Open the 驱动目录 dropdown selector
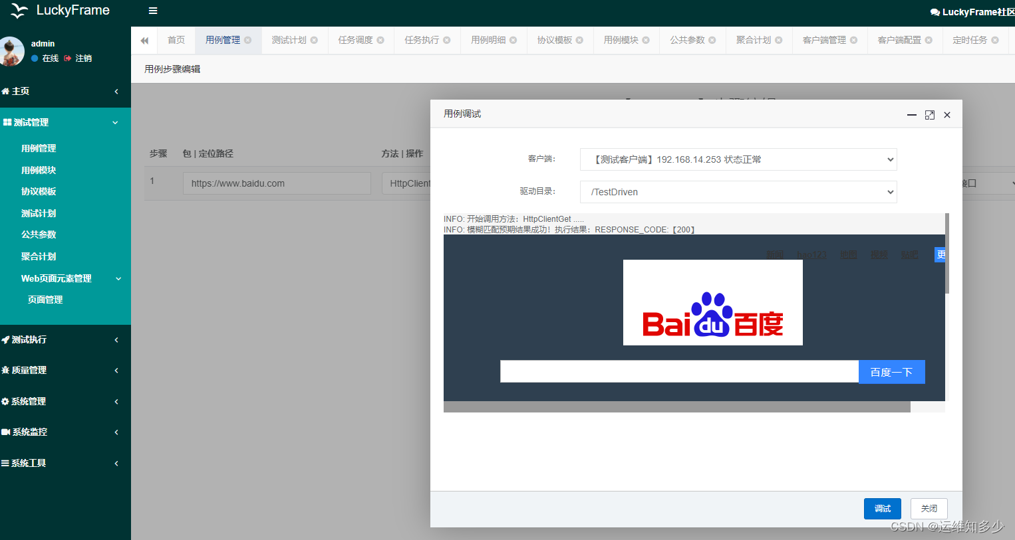Image resolution: width=1015 pixels, height=540 pixels. click(738, 192)
